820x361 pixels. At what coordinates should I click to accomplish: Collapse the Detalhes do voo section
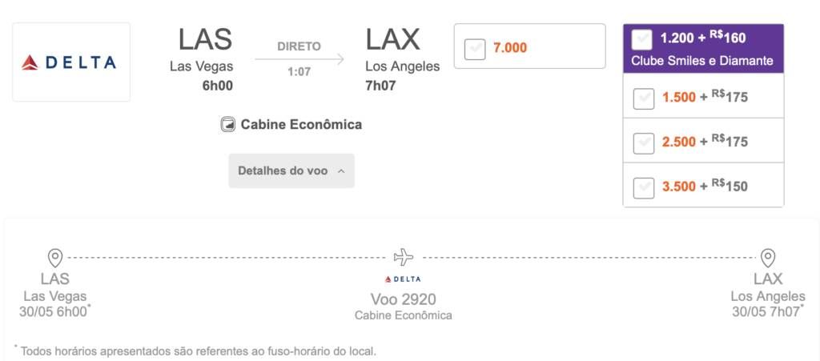291,170
